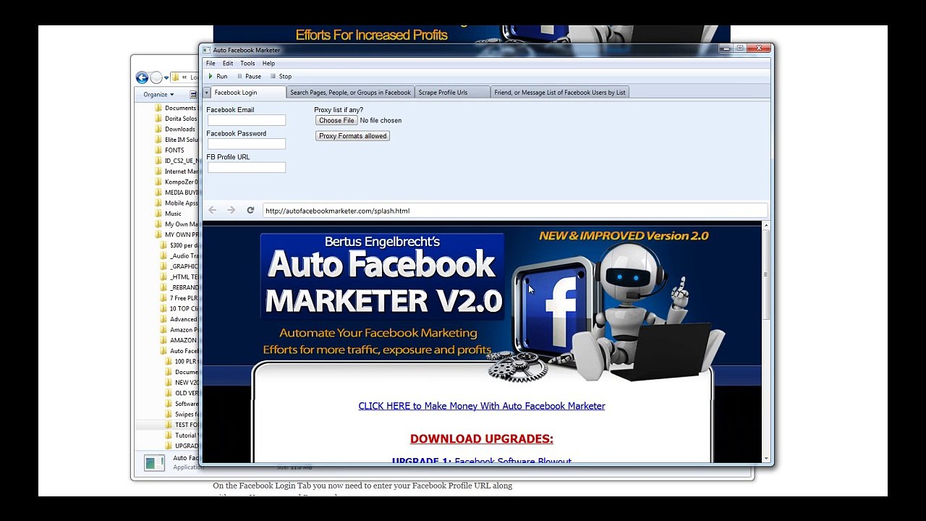The height and width of the screenshot is (521, 926).
Task: Open the Tools menu
Action: (x=247, y=64)
